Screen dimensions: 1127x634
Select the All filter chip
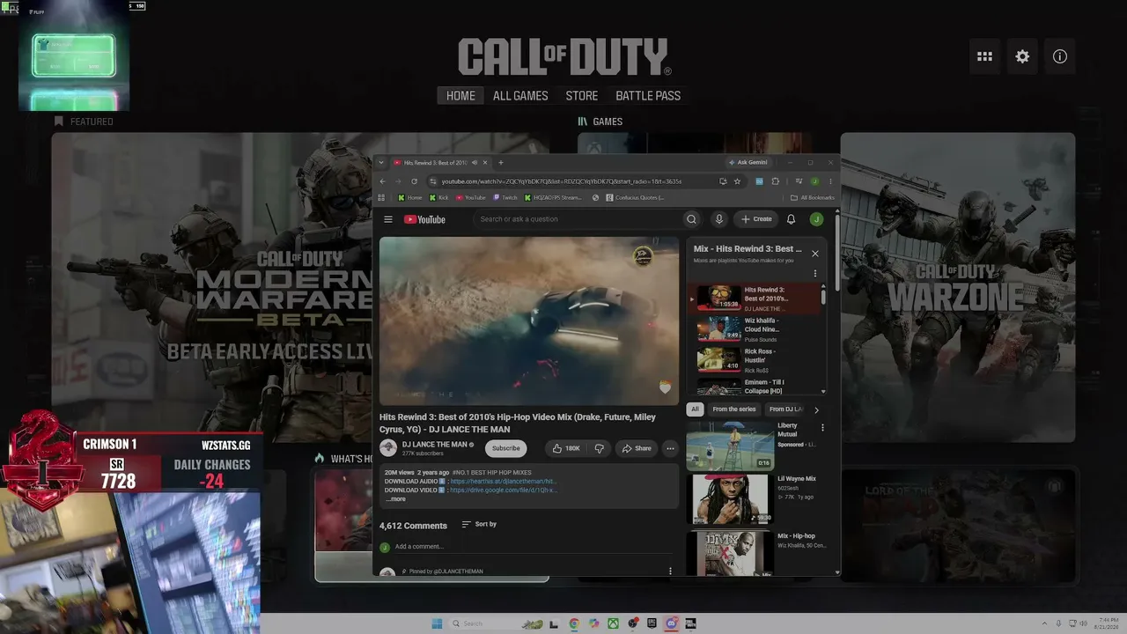pos(695,409)
